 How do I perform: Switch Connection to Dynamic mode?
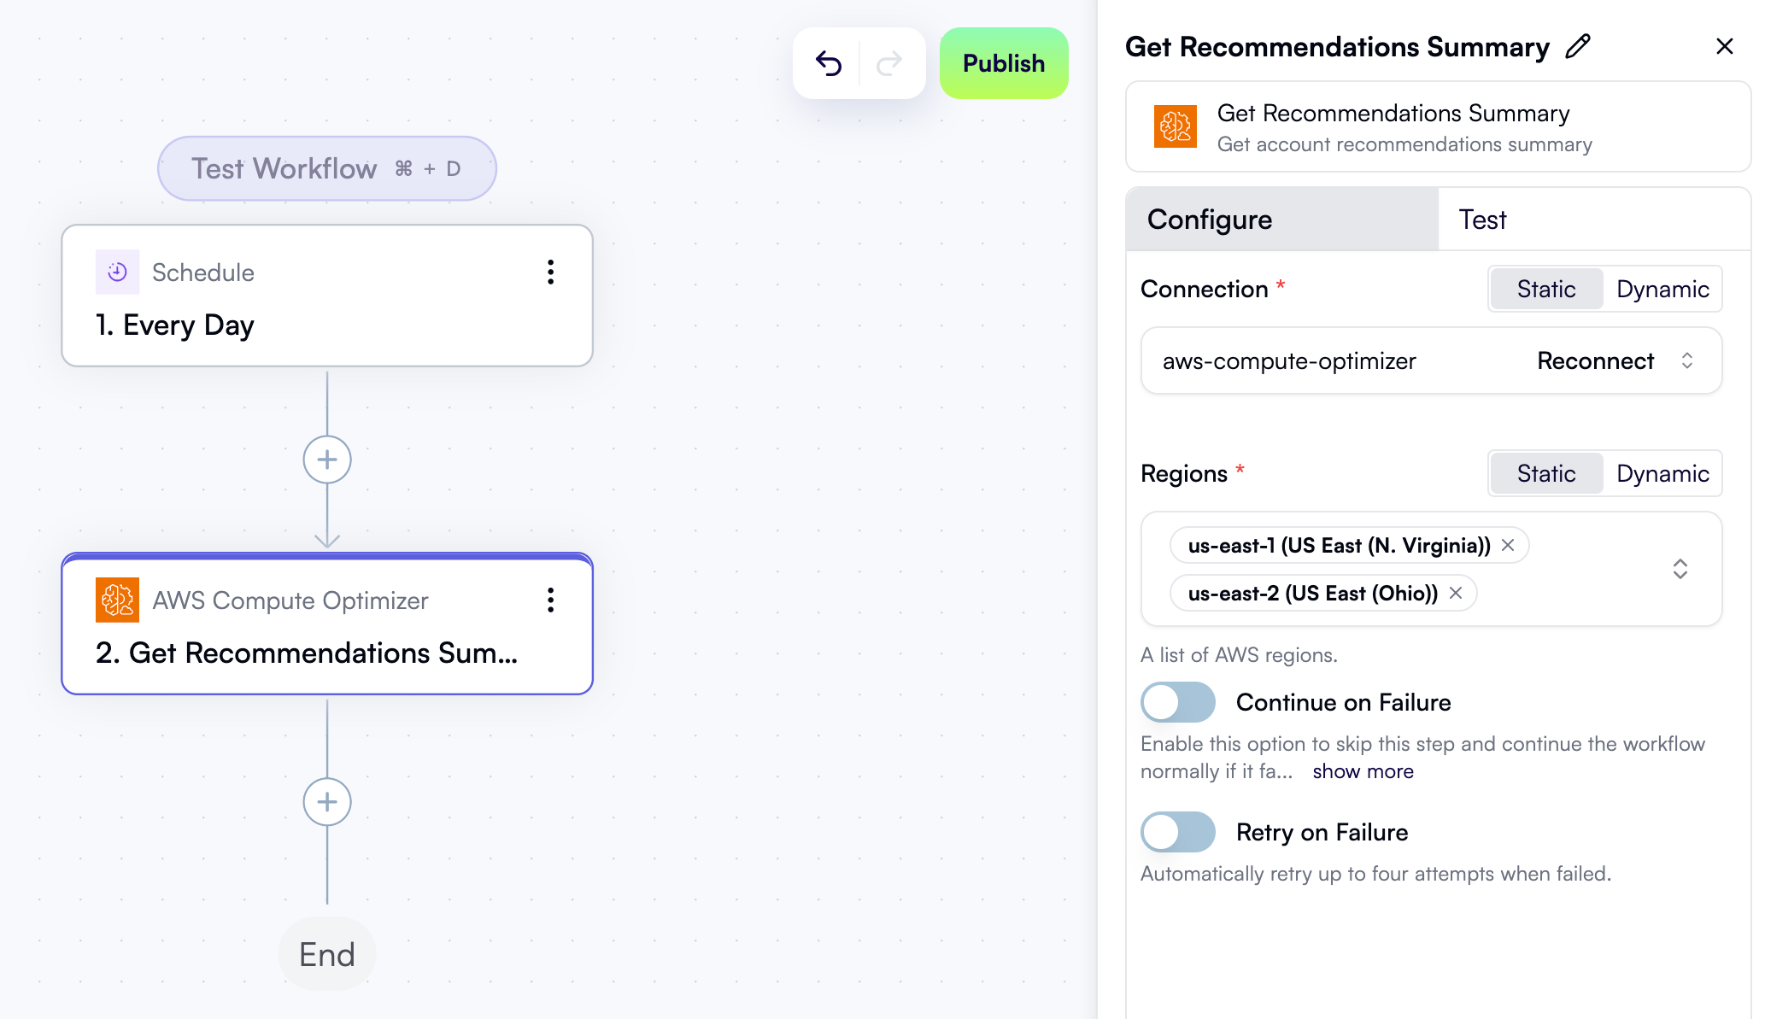(x=1662, y=289)
